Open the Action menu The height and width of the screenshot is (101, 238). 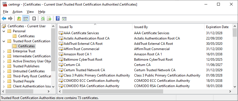[x=17, y=12]
